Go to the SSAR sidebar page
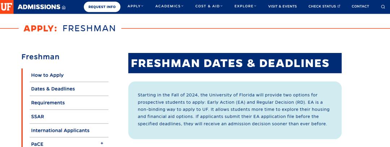The width and height of the screenshot is (390, 147). [x=38, y=117]
